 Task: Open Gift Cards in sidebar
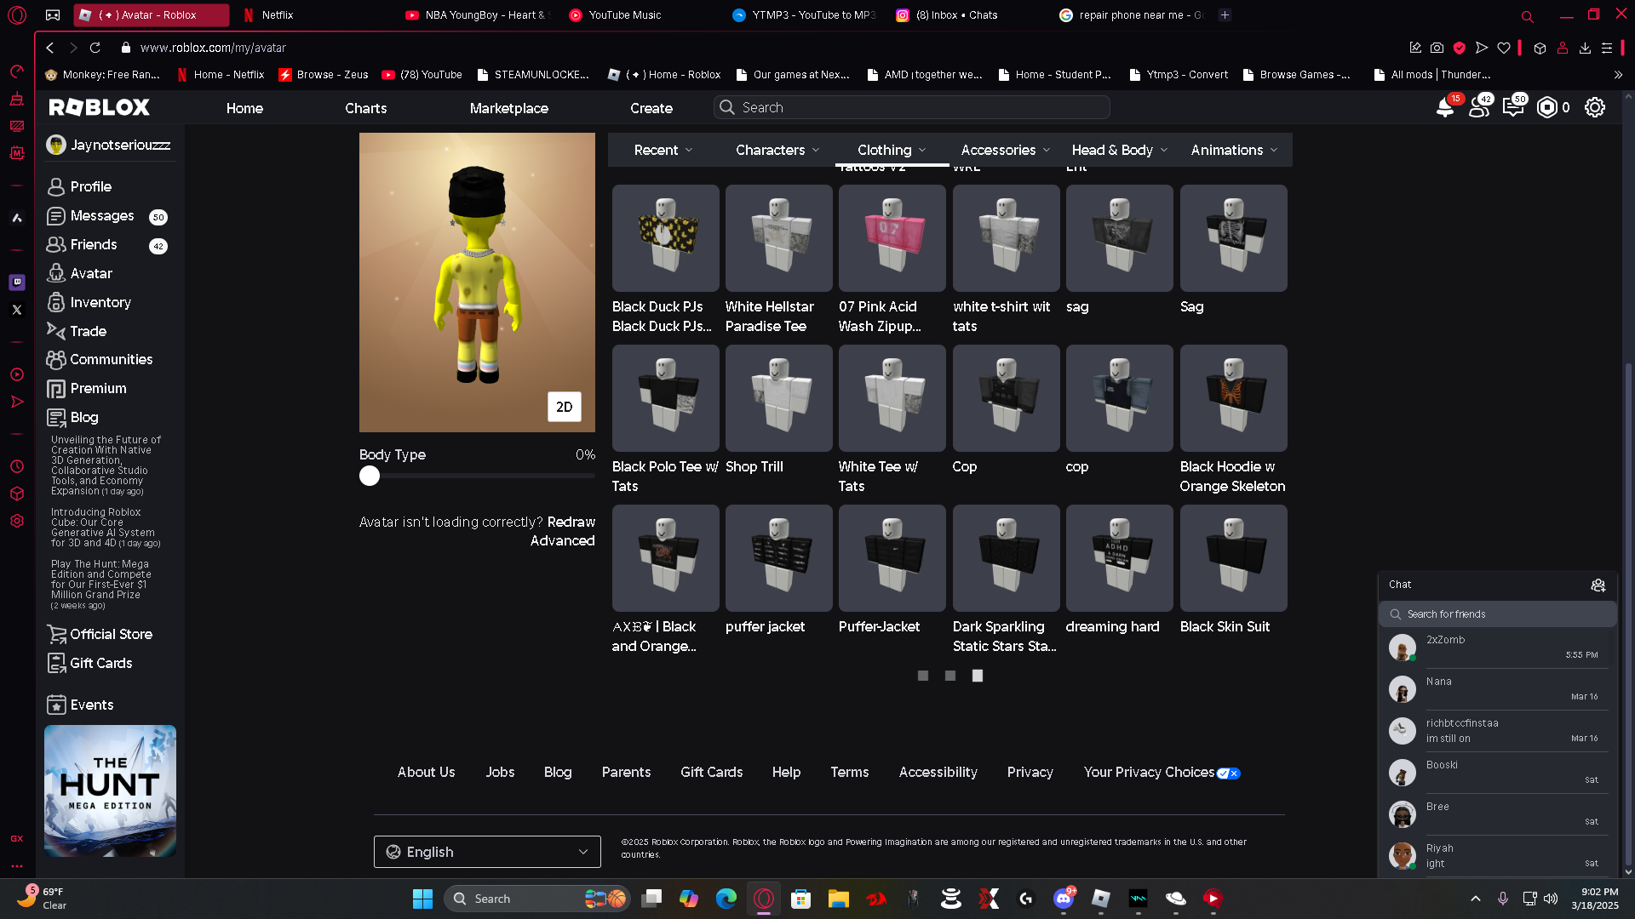[101, 663]
